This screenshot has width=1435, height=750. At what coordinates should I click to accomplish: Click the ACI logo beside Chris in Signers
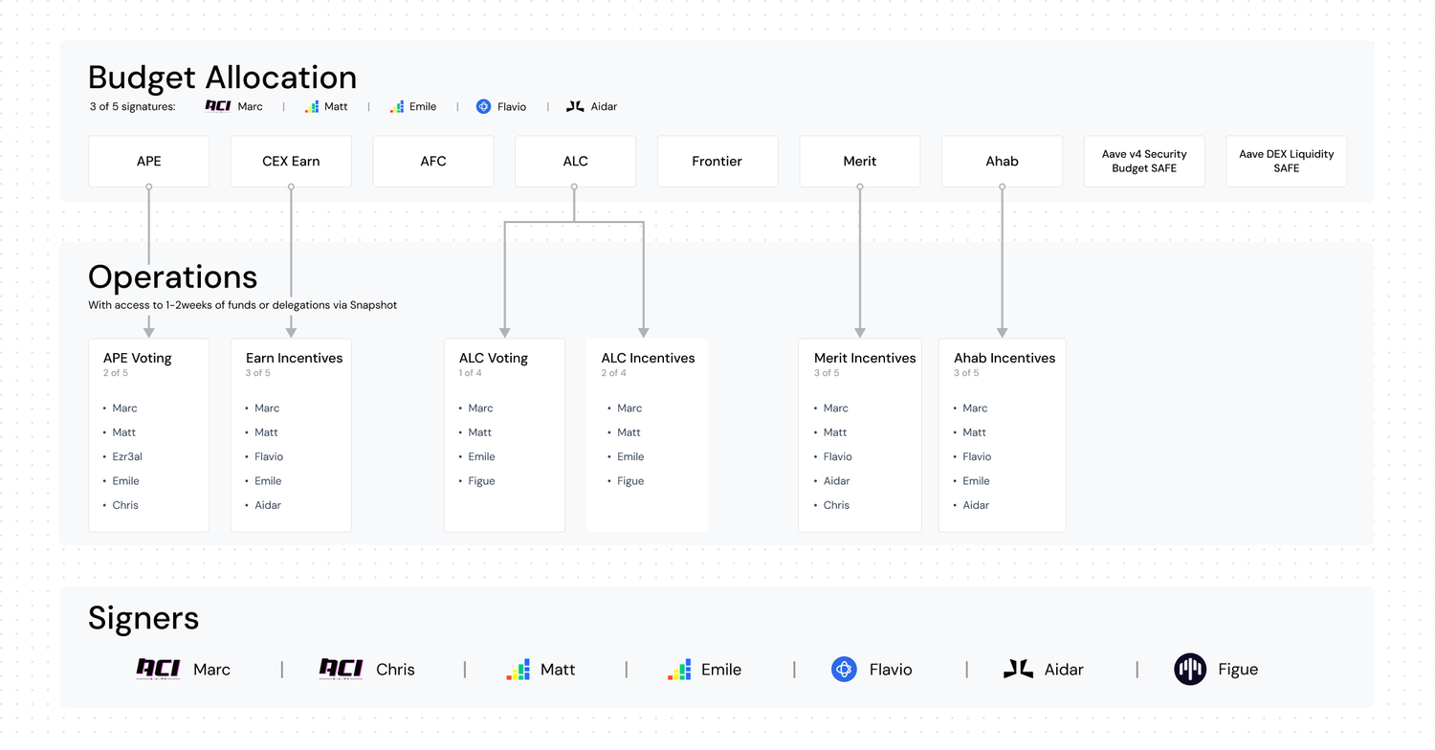[x=341, y=669]
